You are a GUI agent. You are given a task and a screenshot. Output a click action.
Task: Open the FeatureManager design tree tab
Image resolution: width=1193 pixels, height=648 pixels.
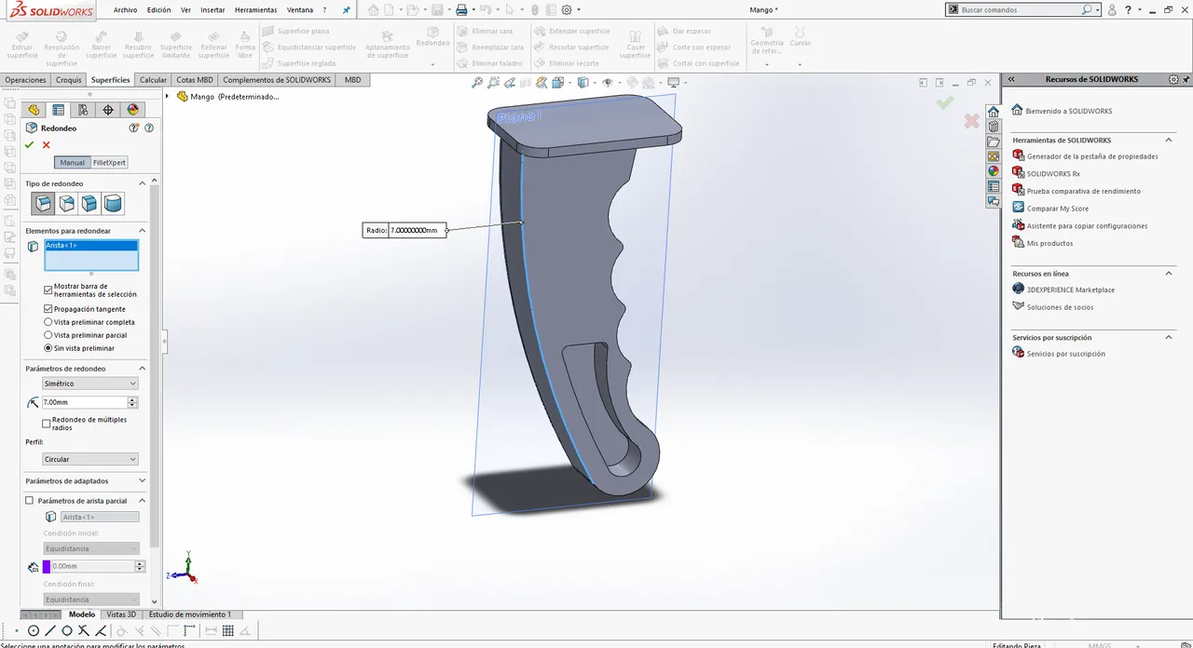(34, 110)
